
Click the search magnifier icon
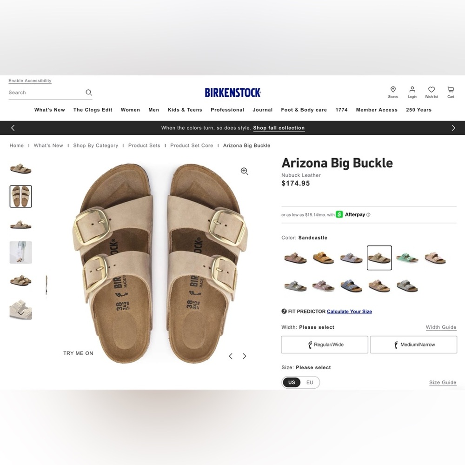click(88, 93)
